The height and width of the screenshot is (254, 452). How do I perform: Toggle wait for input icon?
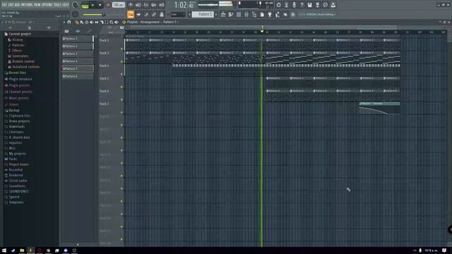tap(138, 5)
